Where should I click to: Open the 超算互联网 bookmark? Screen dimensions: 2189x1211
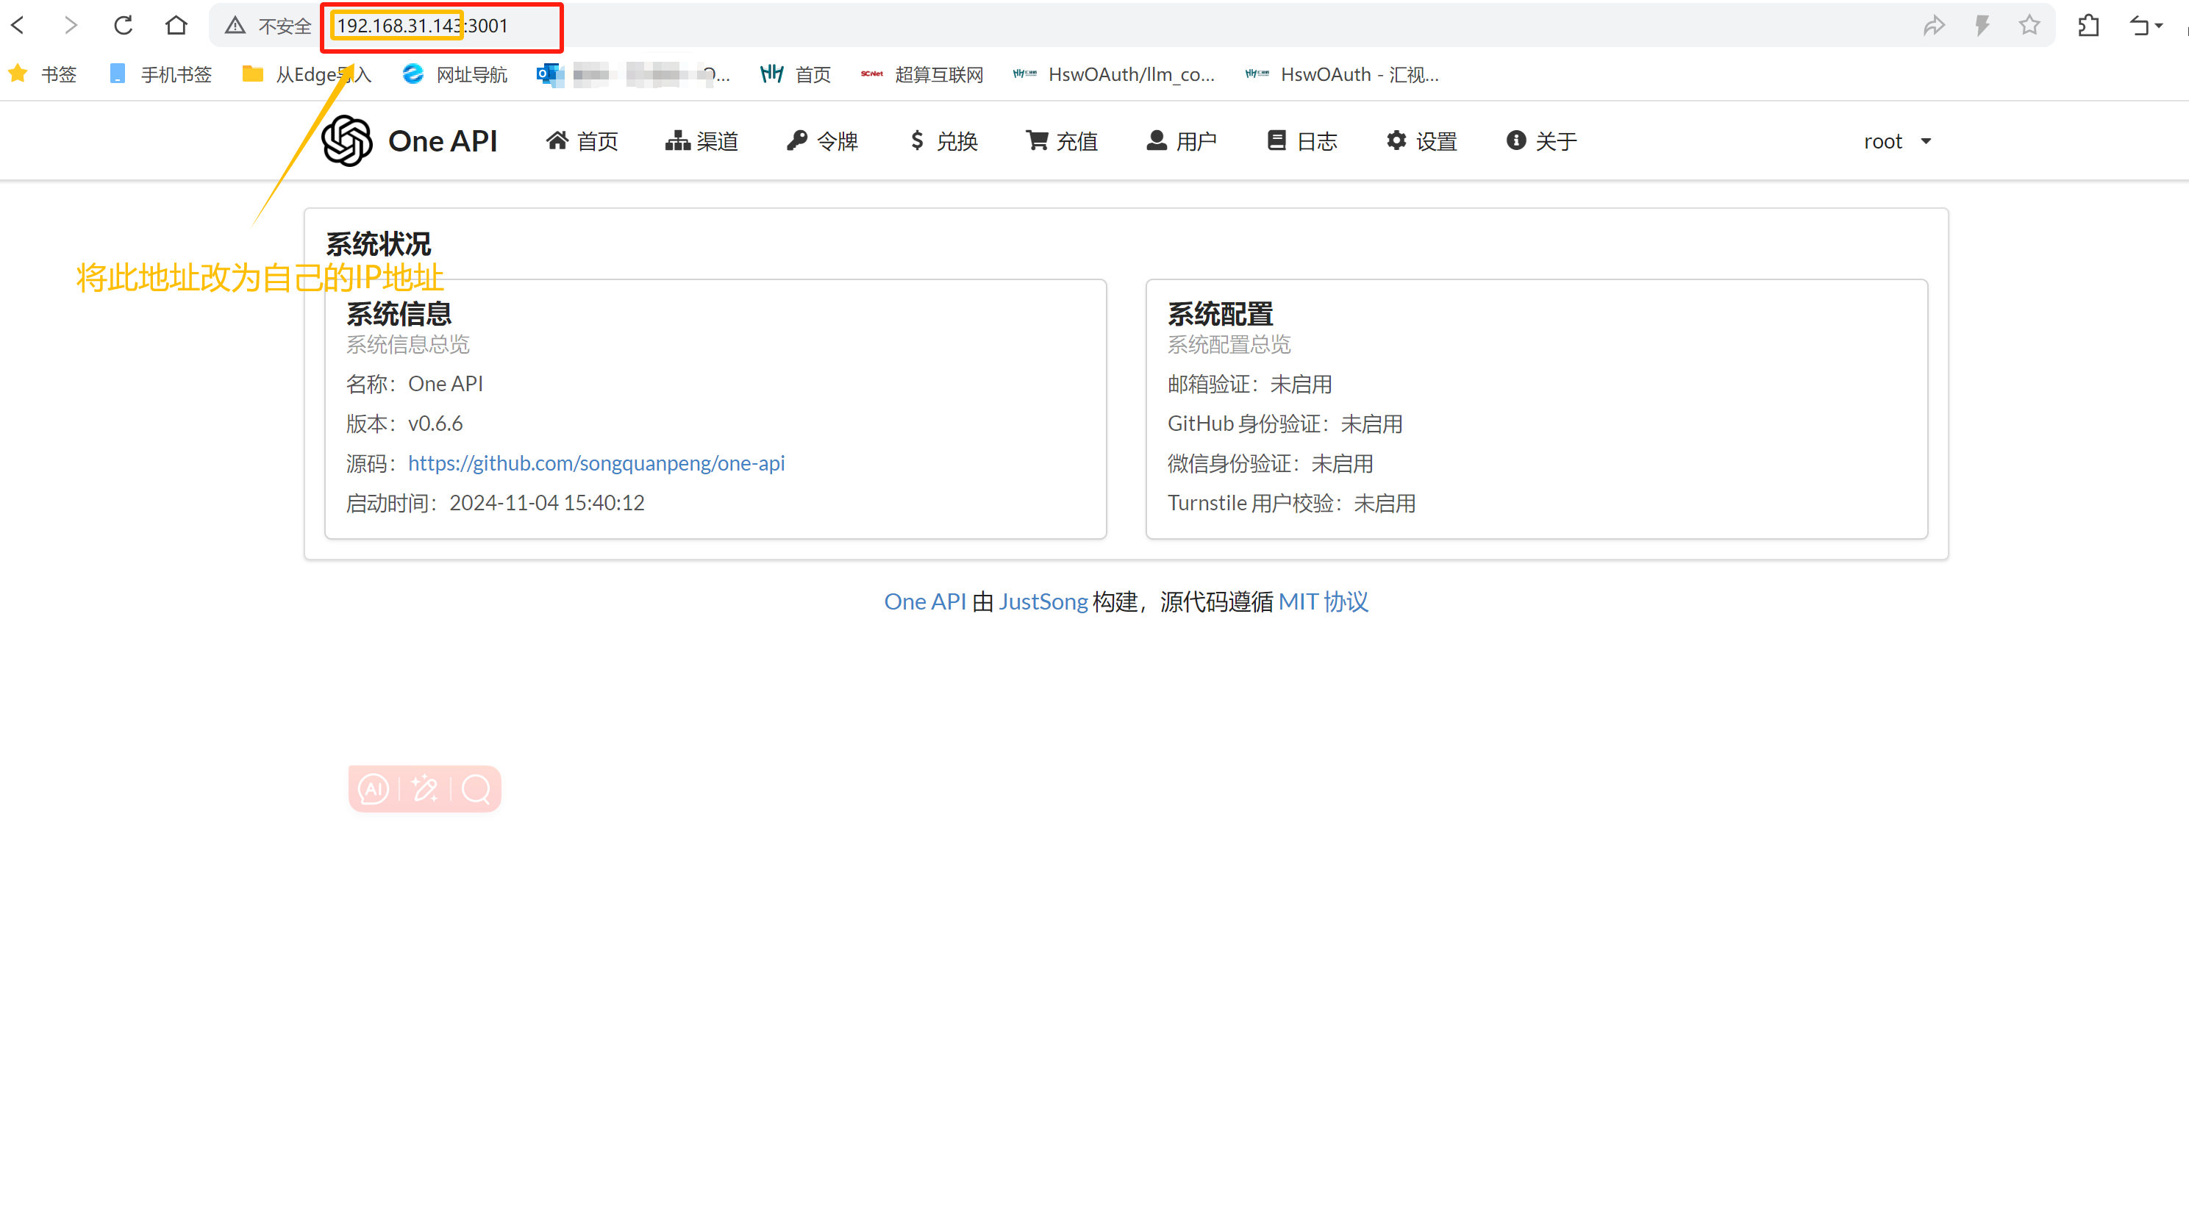click(922, 74)
